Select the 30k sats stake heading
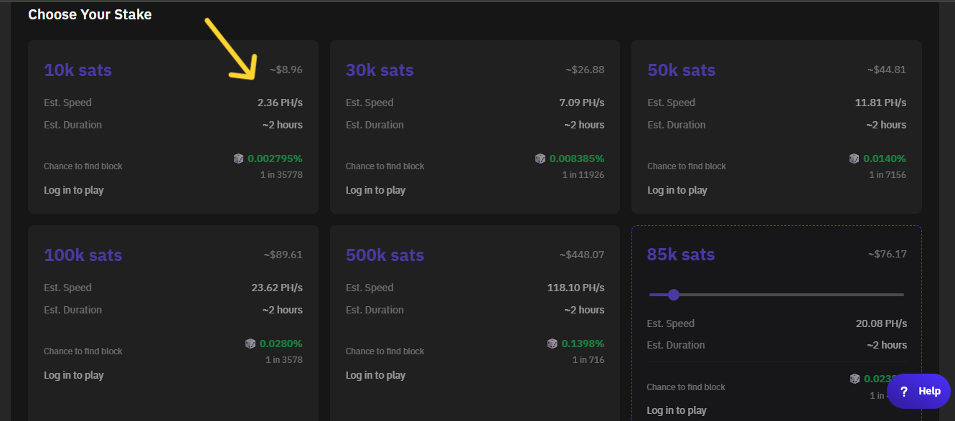The width and height of the screenshot is (955, 421). [x=380, y=70]
